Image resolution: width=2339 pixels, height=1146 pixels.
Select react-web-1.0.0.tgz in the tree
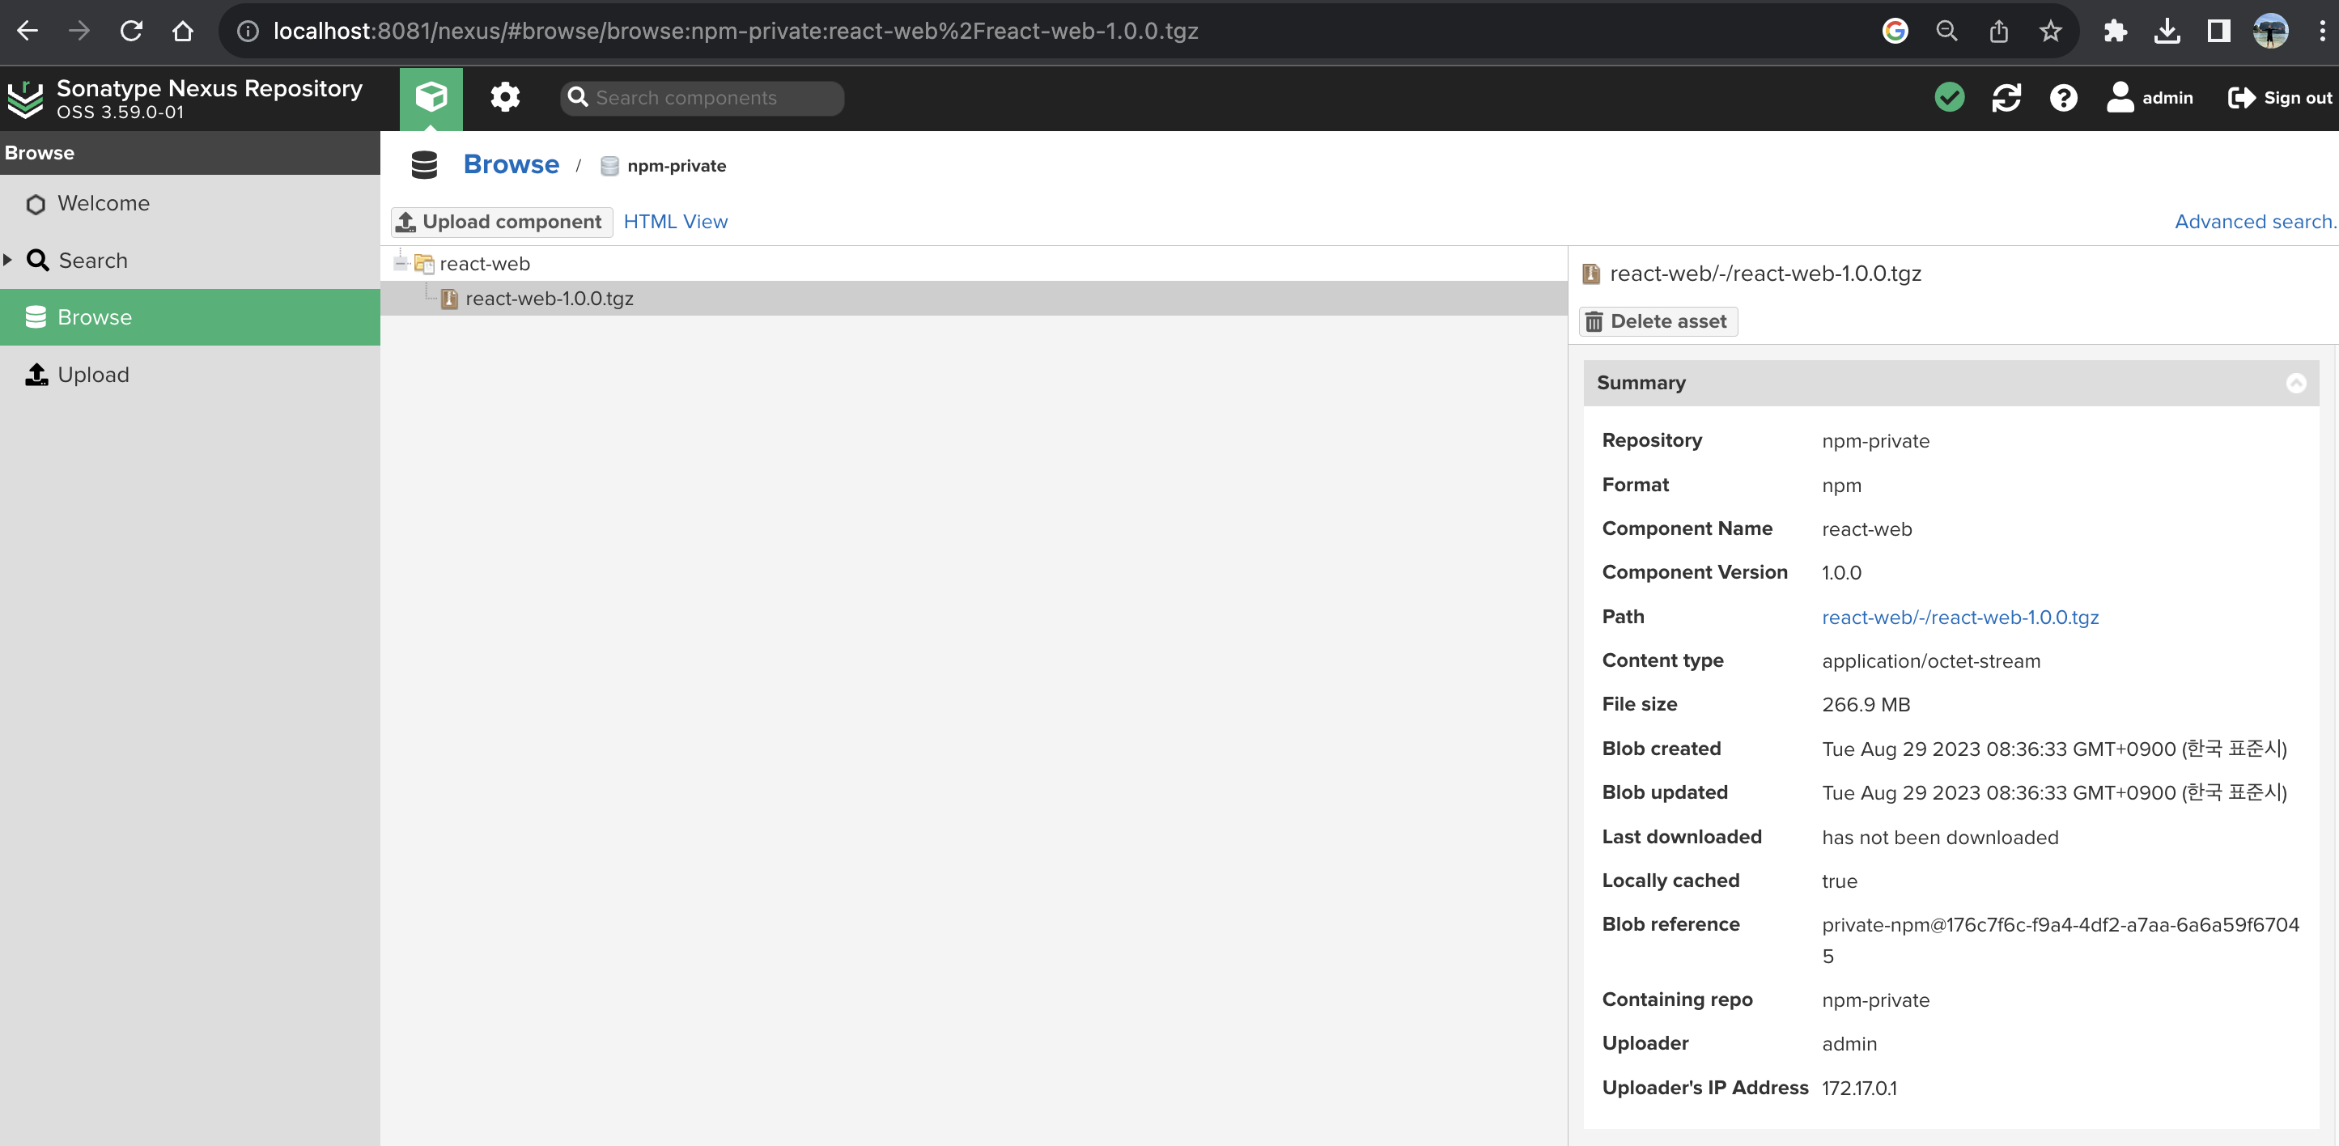pyautogui.click(x=549, y=298)
